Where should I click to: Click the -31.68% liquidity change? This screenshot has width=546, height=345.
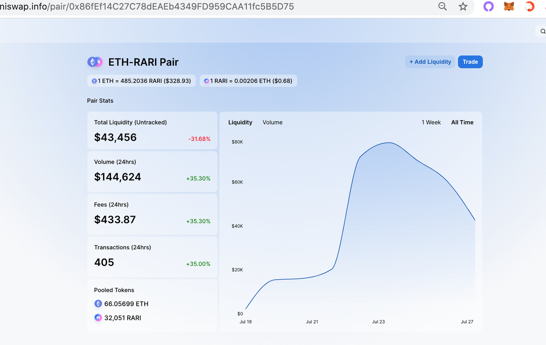[x=199, y=139]
